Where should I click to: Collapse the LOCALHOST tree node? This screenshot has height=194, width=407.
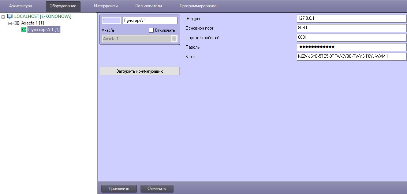click(x=3, y=16)
